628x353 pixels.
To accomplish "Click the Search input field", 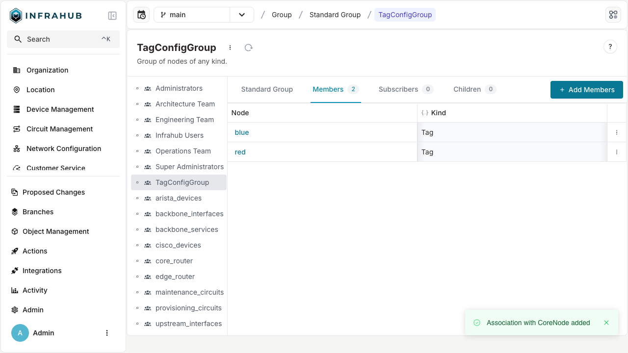I will 63,39.
